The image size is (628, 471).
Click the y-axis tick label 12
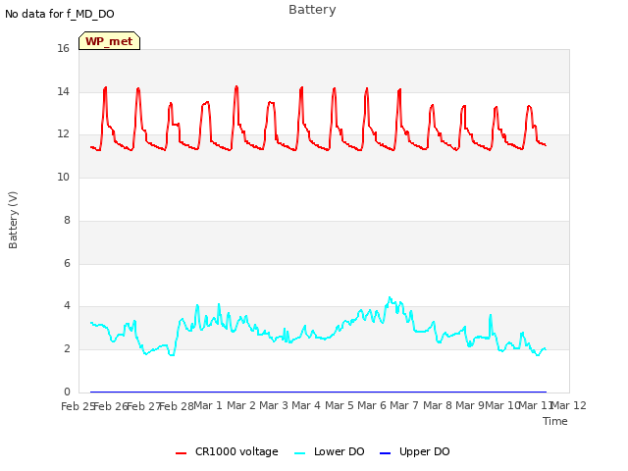tap(63, 134)
